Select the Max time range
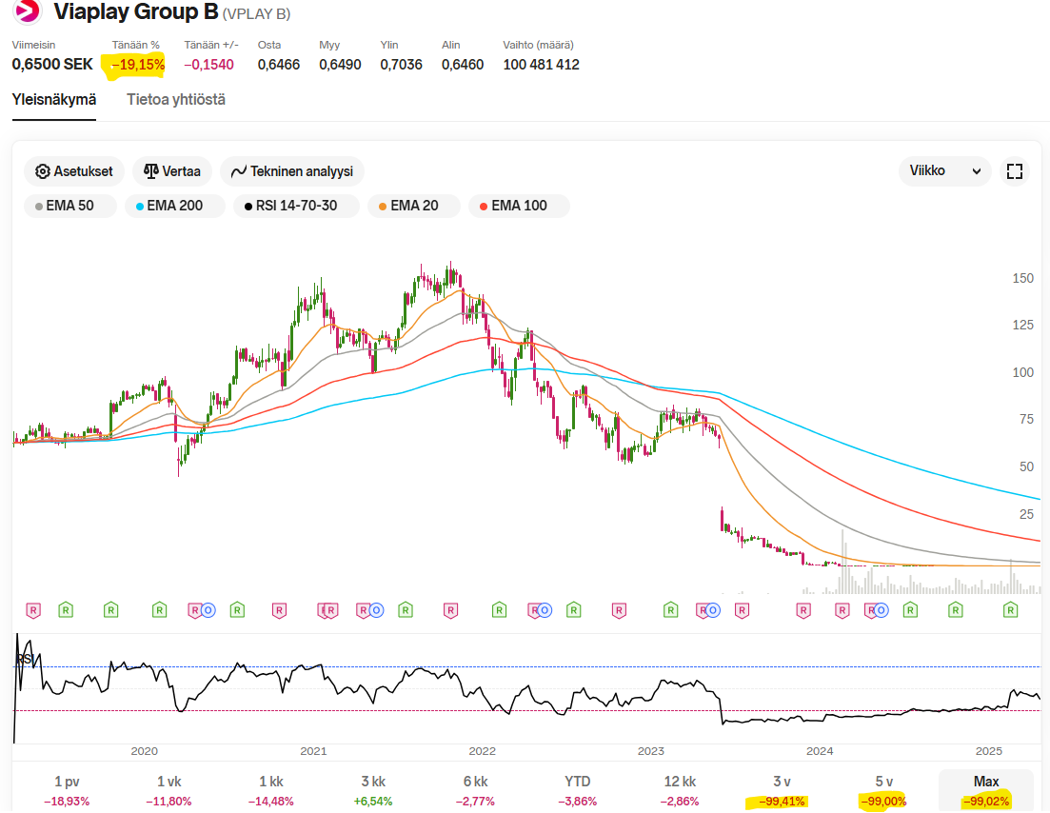Viewport: 1050px width, 813px height. pyautogui.click(x=985, y=790)
